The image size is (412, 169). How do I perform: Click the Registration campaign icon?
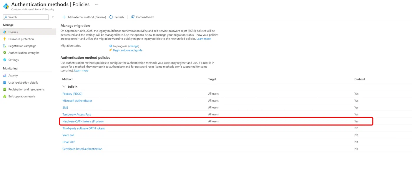[5, 46]
